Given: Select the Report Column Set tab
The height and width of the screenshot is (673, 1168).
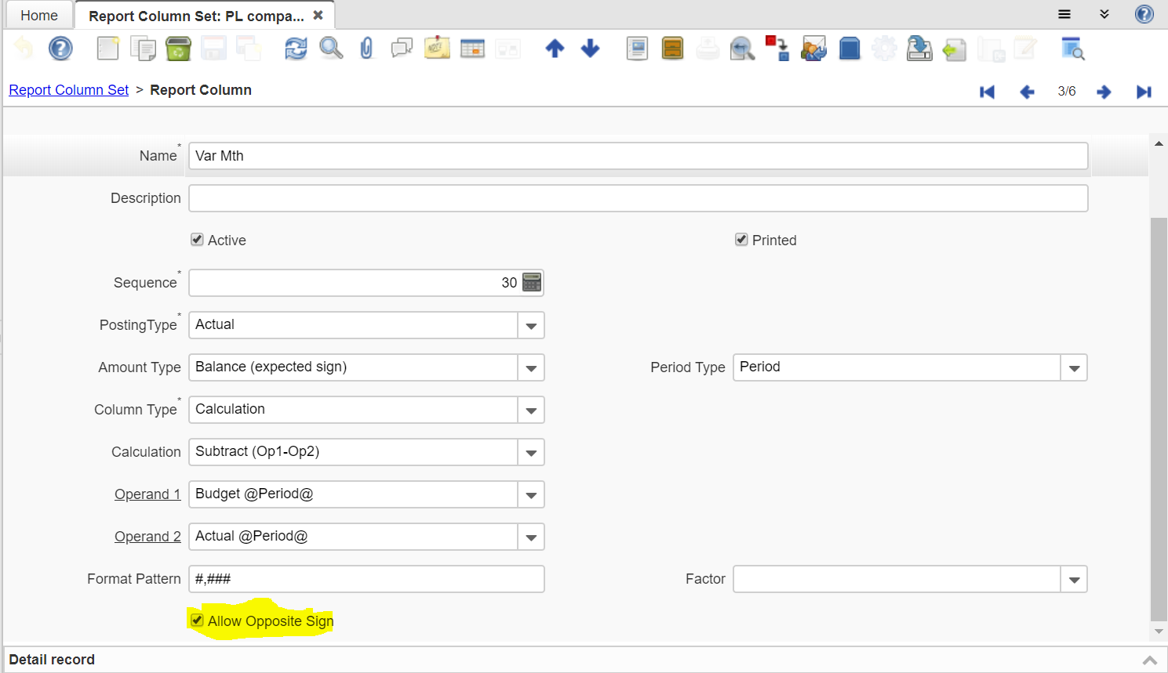Looking at the screenshot, I should [196, 16].
